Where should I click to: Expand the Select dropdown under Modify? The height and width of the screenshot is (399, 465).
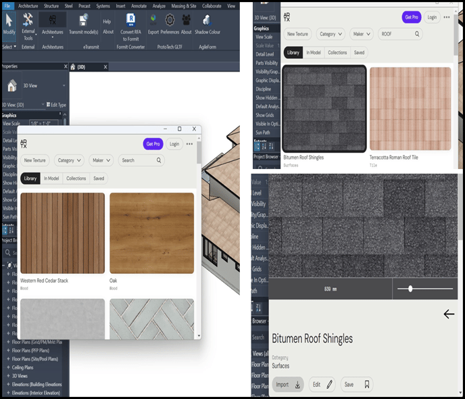pyautogui.click(x=9, y=47)
